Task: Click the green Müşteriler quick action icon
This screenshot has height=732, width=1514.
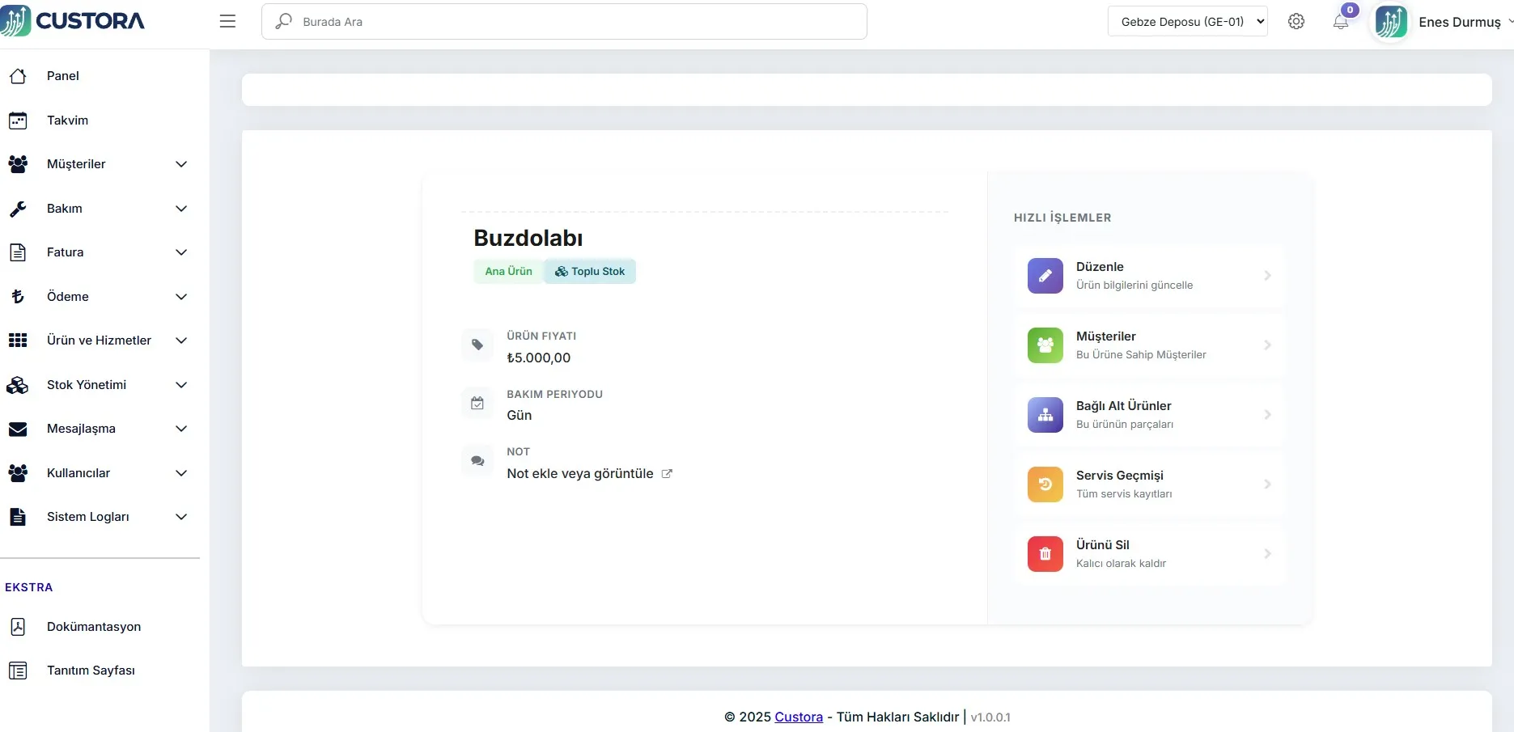Action: 1045,345
